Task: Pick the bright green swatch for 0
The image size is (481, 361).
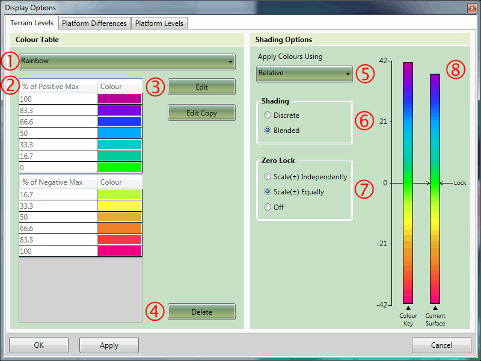Action: coord(120,167)
